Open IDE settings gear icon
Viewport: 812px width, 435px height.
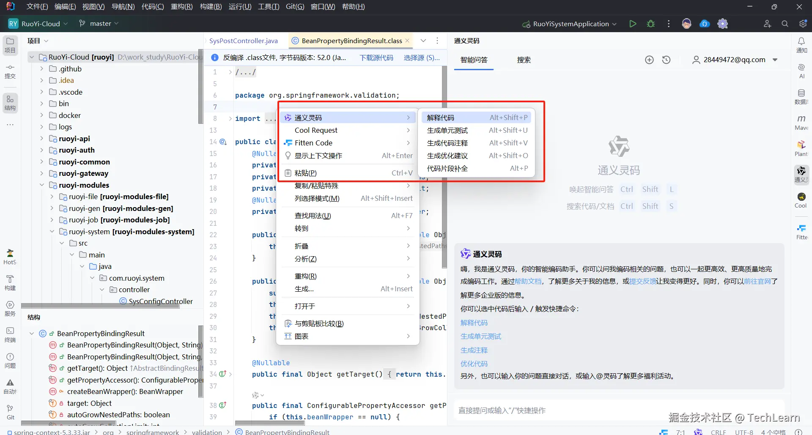(x=803, y=24)
